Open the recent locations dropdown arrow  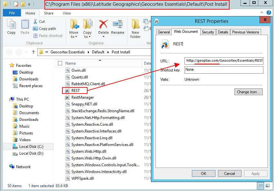[x=26, y=52]
